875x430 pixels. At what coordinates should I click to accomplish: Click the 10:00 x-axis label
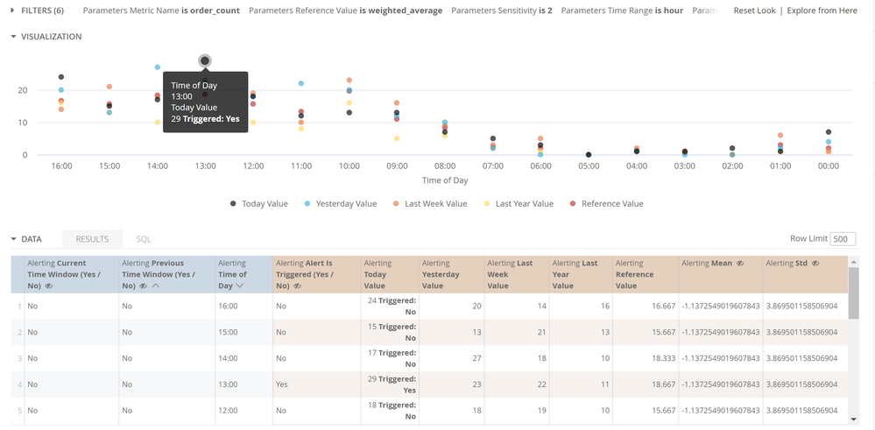[349, 166]
